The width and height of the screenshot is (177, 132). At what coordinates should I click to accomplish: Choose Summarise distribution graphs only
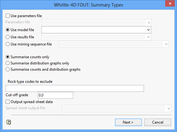(x=7, y=63)
